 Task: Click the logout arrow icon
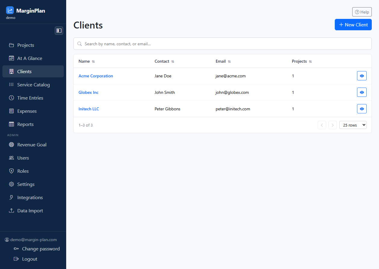(16, 259)
